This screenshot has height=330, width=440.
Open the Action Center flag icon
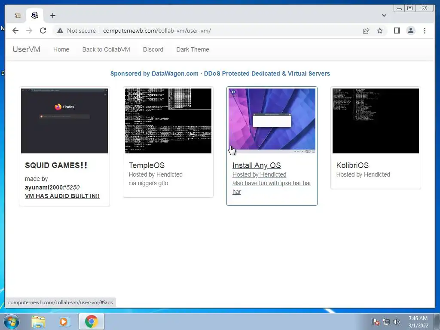pyautogui.click(x=376, y=322)
